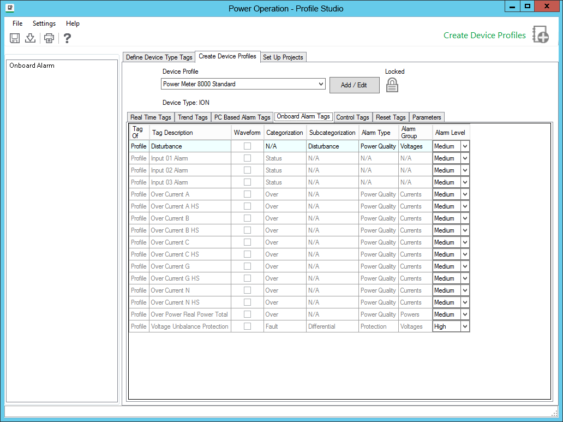The width and height of the screenshot is (563, 422).
Task: Click the app icon in the title bar
Action: 10,8
